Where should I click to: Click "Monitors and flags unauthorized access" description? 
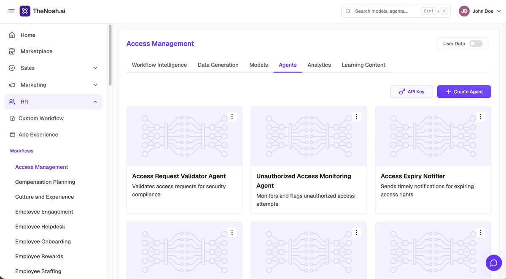coord(305,200)
